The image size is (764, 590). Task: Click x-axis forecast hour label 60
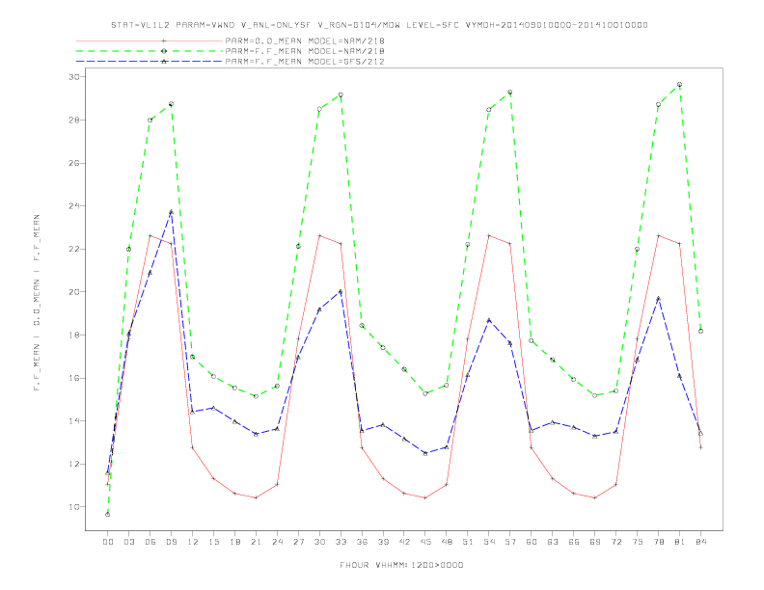[x=532, y=542]
